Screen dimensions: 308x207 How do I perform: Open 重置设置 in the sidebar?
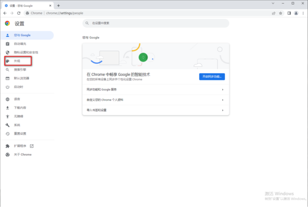coord(27,134)
